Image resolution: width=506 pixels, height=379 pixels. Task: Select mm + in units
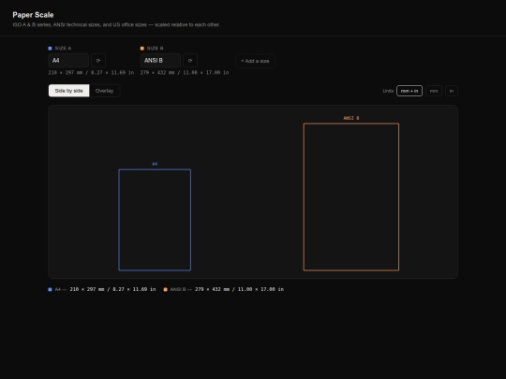pyautogui.click(x=409, y=91)
